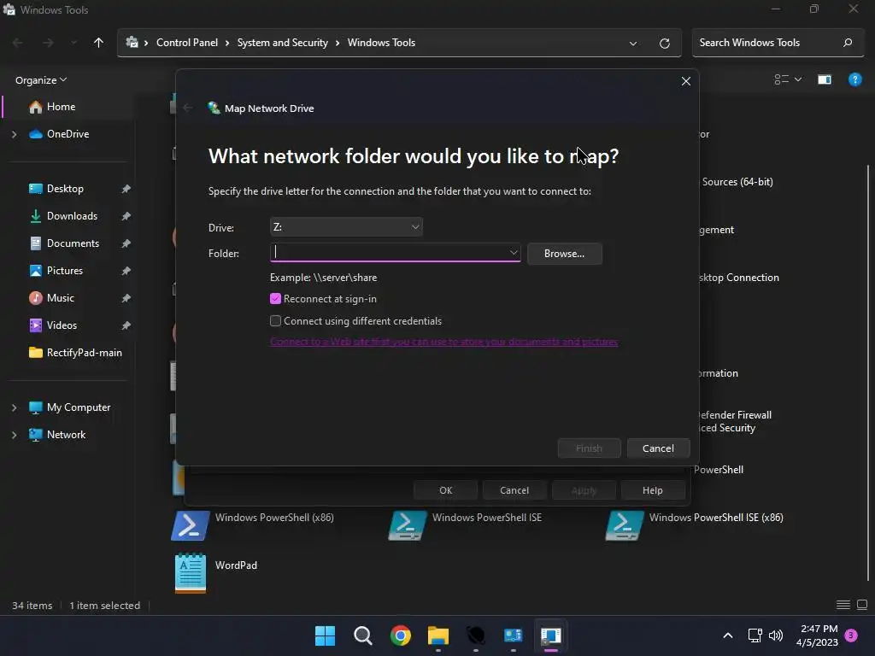Close the Map Network Drive dialog
This screenshot has height=656, width=875.
(x=686, y=81)
